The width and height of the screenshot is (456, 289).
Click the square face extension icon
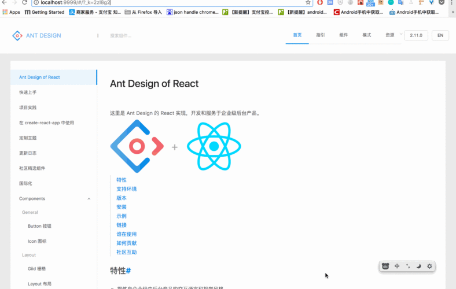pyautogui.click(x=381, y=3)
